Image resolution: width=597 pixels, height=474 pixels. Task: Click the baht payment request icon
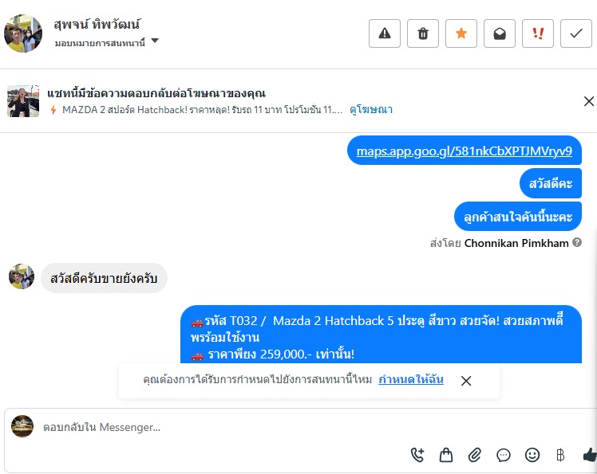pos(560,455)
